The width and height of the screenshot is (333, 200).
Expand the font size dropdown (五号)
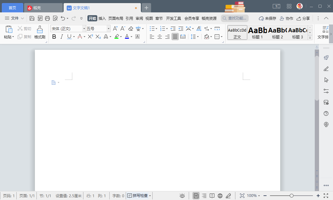108,29
